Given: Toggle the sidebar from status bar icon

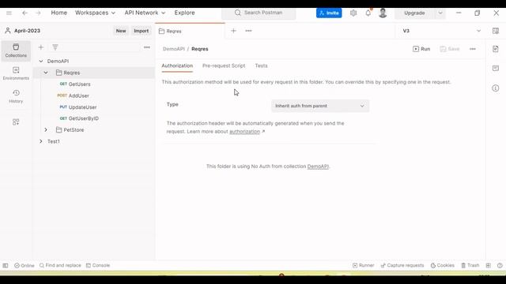Looking at the screenshot, I should pyautogui.click(x=6, y=266).
